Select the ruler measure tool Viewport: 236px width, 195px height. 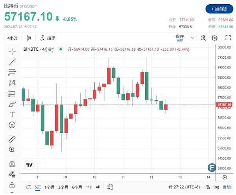pyautogui.click(x=12, y=139)
